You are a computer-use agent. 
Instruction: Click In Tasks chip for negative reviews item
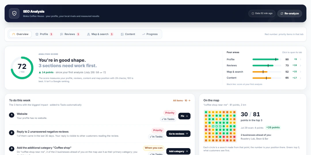coord(156,137)
